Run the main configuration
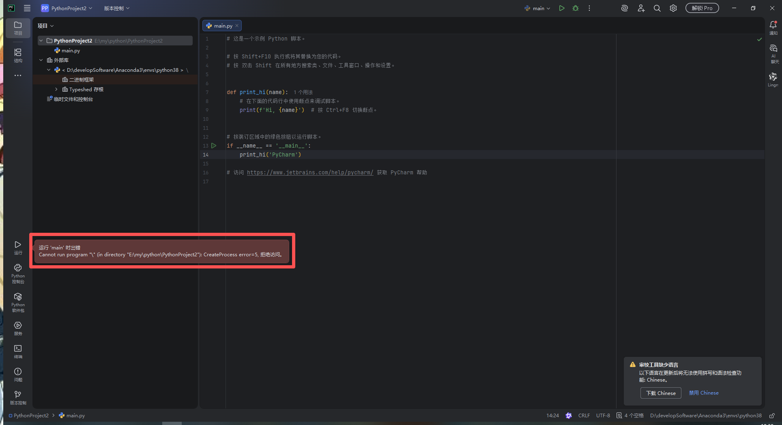782x425 pixels. click(x=562, y=8)
